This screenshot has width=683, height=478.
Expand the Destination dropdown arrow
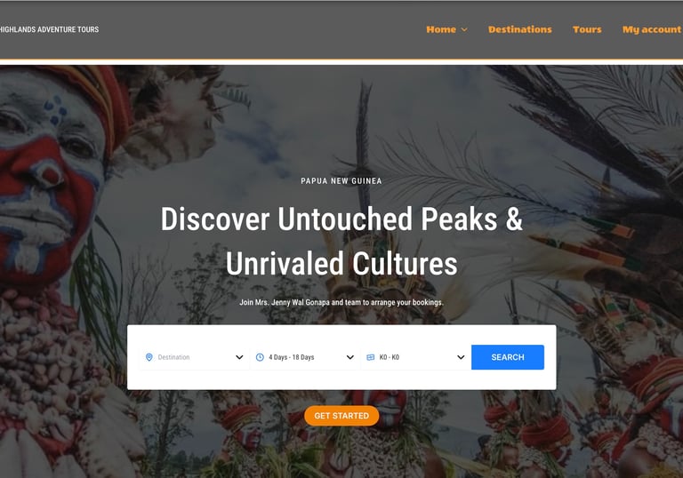(x=239, y=357)
